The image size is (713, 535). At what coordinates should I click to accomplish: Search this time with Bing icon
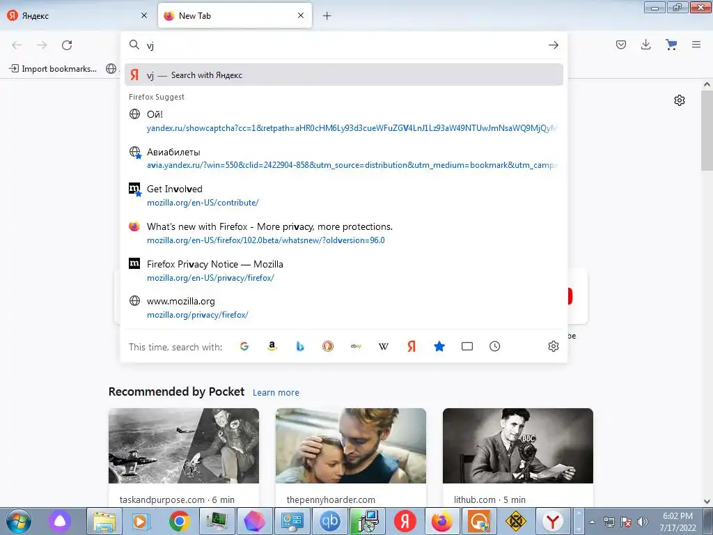300,347
